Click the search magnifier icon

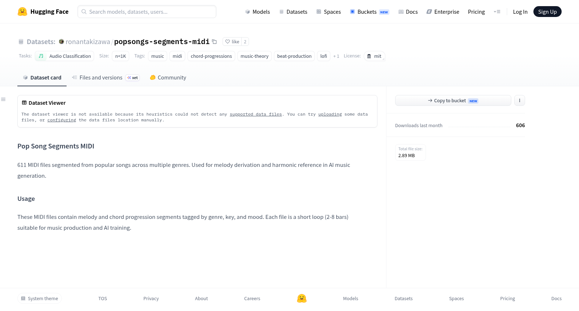84,12
